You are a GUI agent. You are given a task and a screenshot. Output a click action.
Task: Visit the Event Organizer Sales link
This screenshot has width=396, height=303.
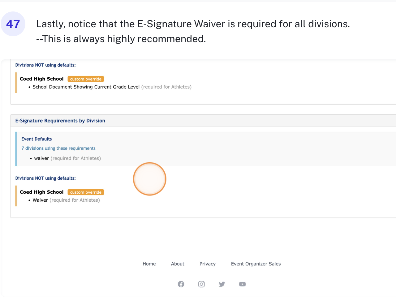[x=256, y=264]
